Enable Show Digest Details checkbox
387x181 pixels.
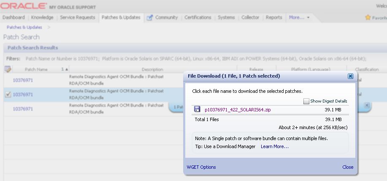pyautogui.click(x=306, y=101)
